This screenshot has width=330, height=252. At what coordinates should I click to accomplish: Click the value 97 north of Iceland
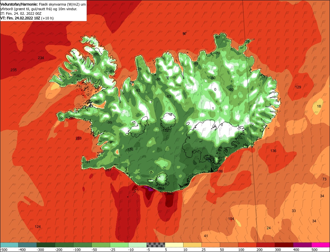pos(184,34)
